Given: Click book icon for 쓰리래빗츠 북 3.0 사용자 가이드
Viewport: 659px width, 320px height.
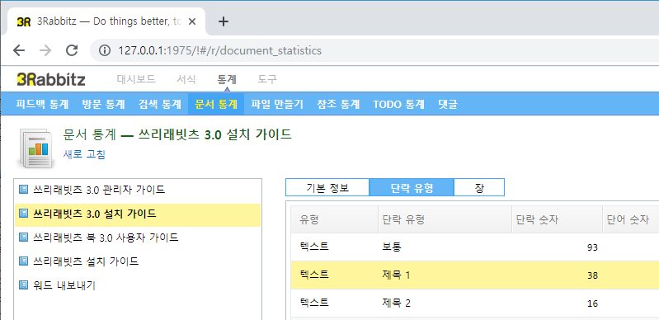Looking at the screenshot, I should point(24,238).
